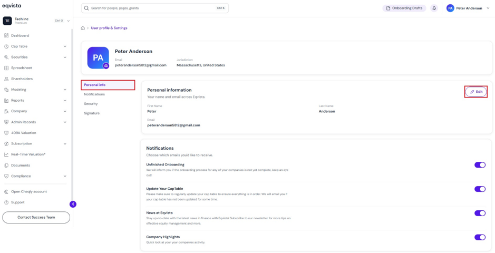495x253 pixels.
Task: Switch to the Security tab
Action: pyautogui.click(x=91, y=104)
